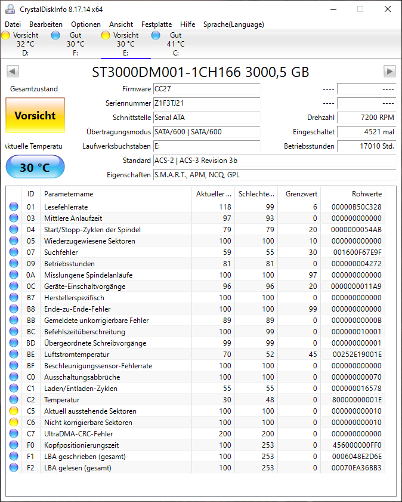This screenshot has width=402, height=502.
Task: Click the yellow Vorsicht health status button
Action: click(35, 115)
